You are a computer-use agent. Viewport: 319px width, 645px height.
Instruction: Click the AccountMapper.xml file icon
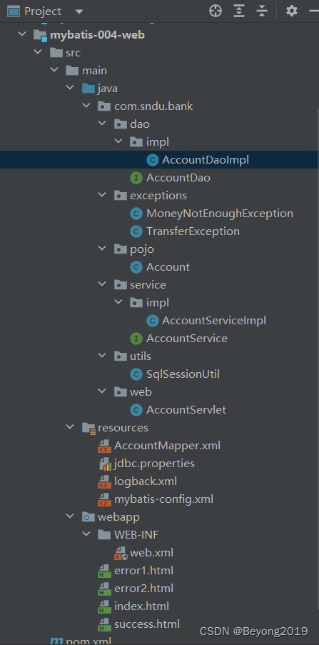point(104,446)
